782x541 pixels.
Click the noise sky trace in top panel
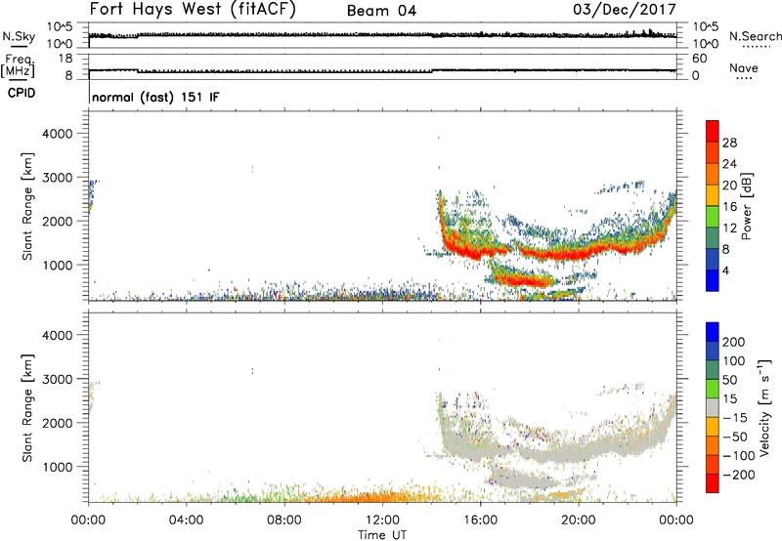382,35
